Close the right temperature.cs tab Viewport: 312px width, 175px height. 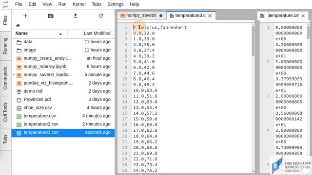[x=303, y=16]
